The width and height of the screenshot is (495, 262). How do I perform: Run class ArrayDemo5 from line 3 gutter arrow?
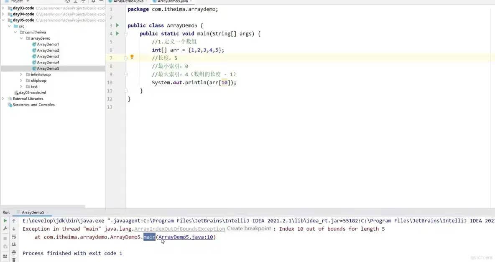(x=117, y=25)
